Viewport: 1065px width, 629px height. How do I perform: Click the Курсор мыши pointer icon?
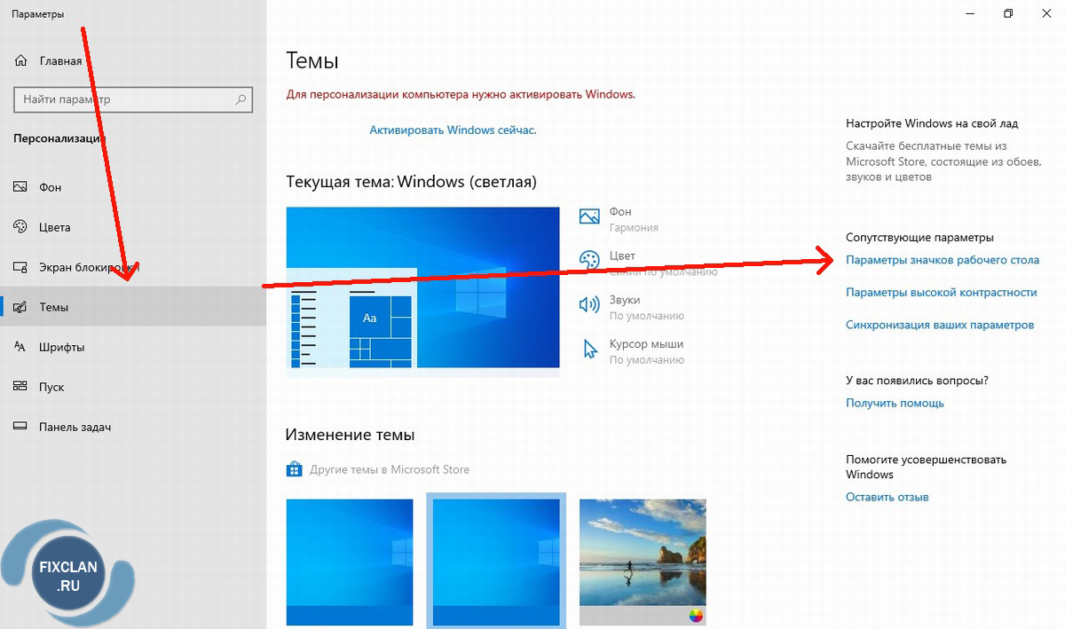[589, 349]
